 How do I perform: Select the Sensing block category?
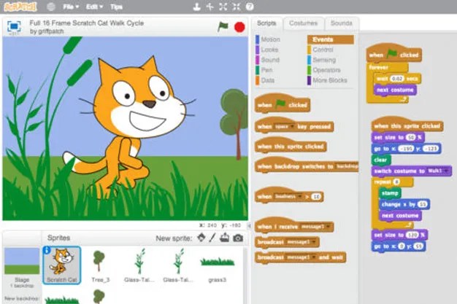(322, 60)
